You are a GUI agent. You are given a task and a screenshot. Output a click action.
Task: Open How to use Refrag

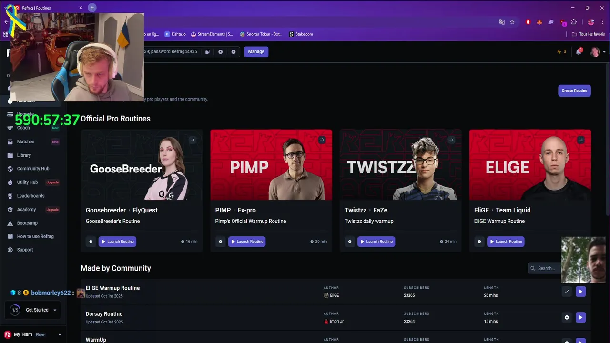[35, 236]
